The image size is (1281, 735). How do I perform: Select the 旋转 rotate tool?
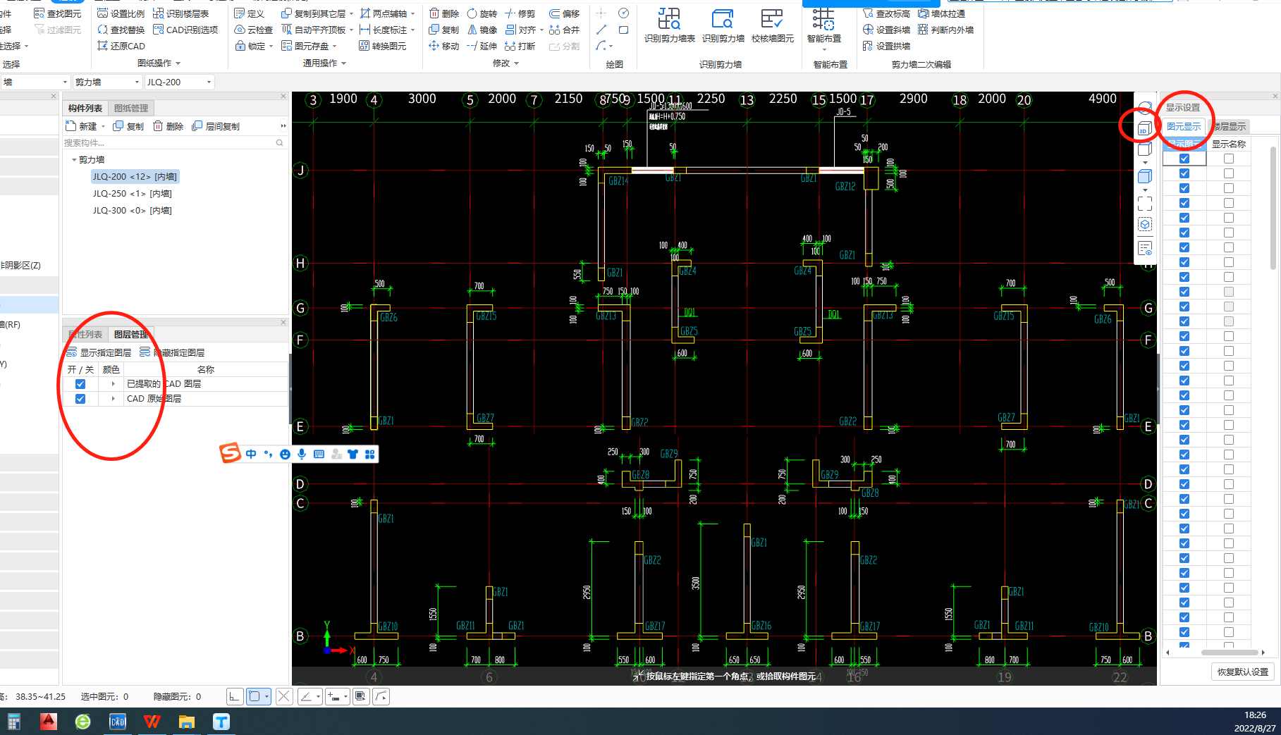[482, 13]
